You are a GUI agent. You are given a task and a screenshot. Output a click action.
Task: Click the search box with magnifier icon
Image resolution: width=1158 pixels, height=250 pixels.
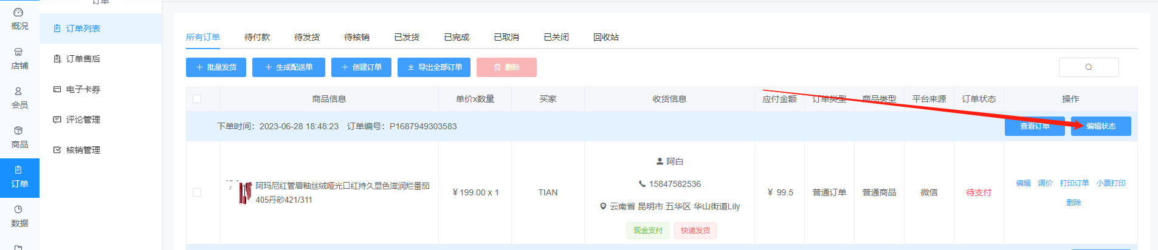[x=1089, y=67]
